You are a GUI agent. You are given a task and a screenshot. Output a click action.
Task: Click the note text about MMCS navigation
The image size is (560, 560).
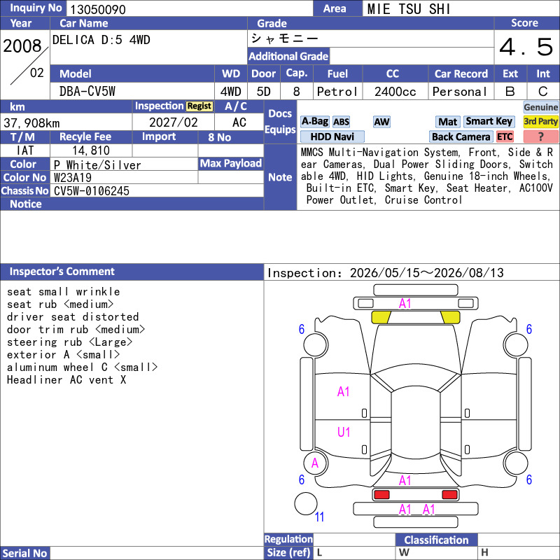426,176
